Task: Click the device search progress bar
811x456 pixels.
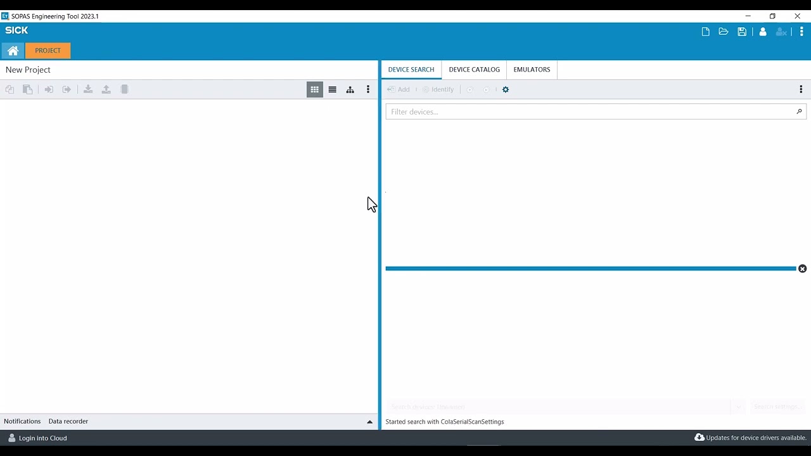Action: point(591,269)
